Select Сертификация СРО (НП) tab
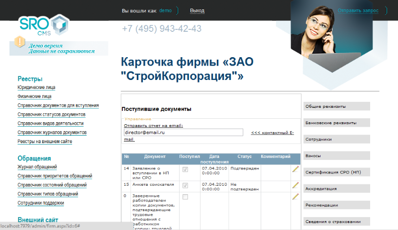Viewport: 398px width, 230px height. point(336,172)
